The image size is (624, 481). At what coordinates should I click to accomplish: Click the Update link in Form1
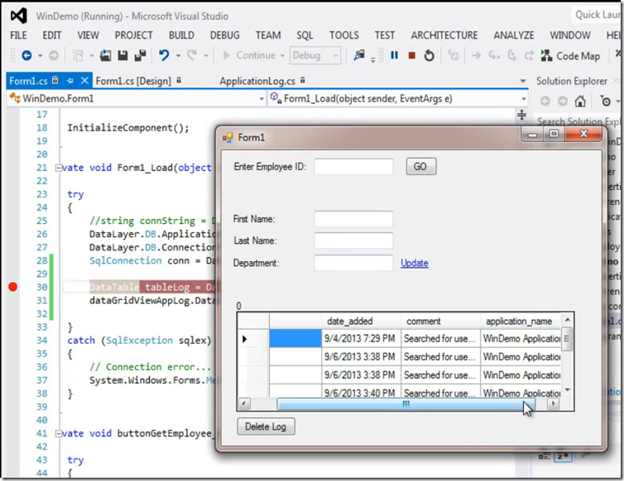click(x=415, y=263)
